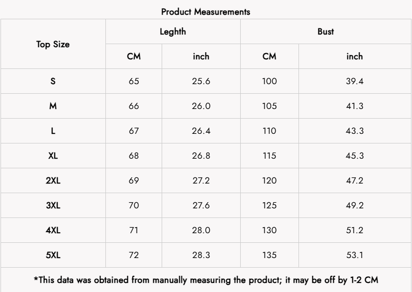Screen dimensions: 412x292
Task: Select the 5XL size row label
Action: click(x=53, y=254)
